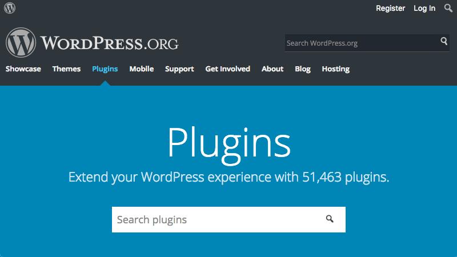Image resolution: width=457 pixels, height=257 pixels.
Task: Click into the Search plugins box
Action: pos(217,219)
